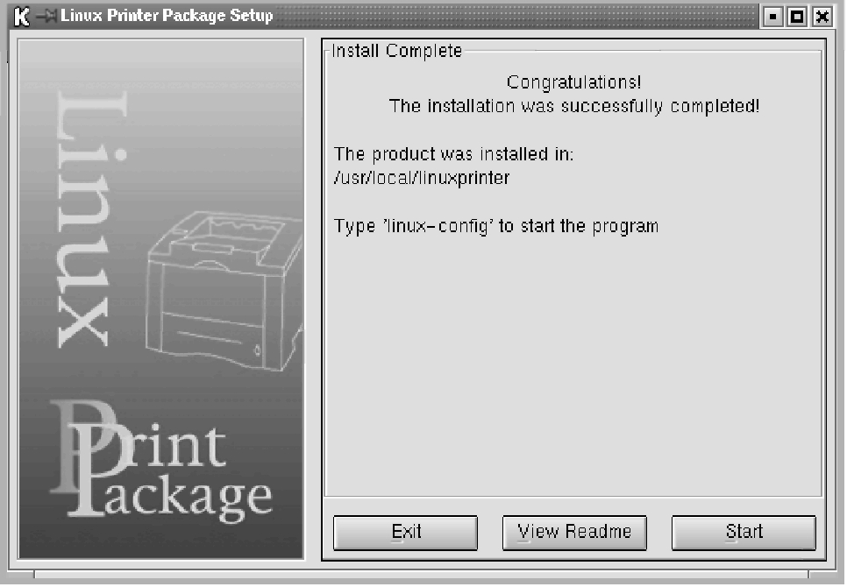Click the Print Package logo

(161, 462)
